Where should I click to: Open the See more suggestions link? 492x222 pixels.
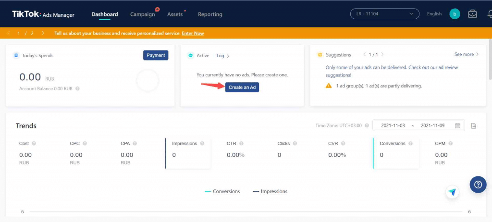click(467, 54)
